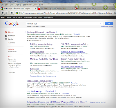Open the Tools menu
Viewport: 116px width, 108px height.
pyautogui.click(x=35, y=5)
